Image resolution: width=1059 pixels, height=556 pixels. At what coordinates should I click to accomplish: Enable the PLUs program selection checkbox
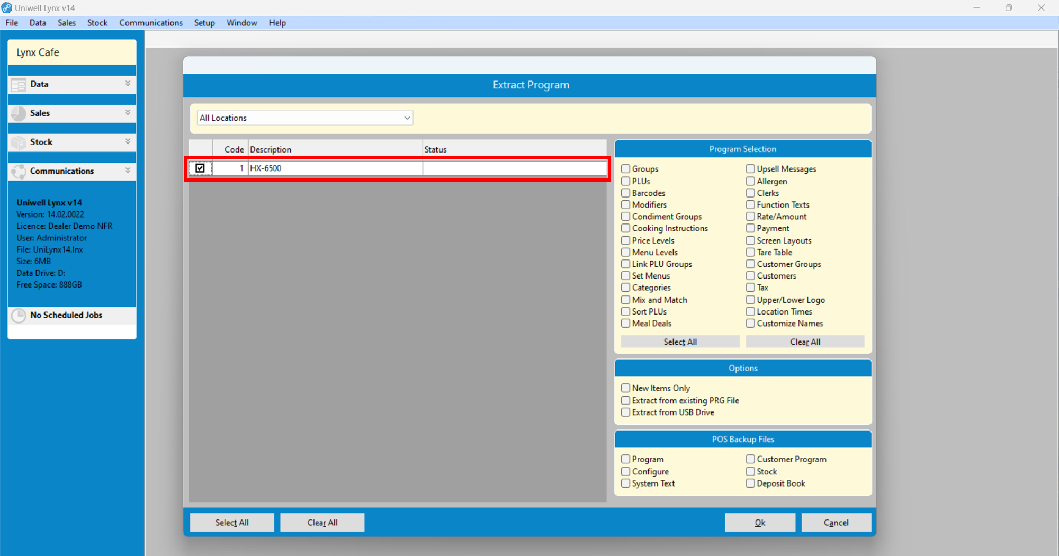[x=625, y=181]
